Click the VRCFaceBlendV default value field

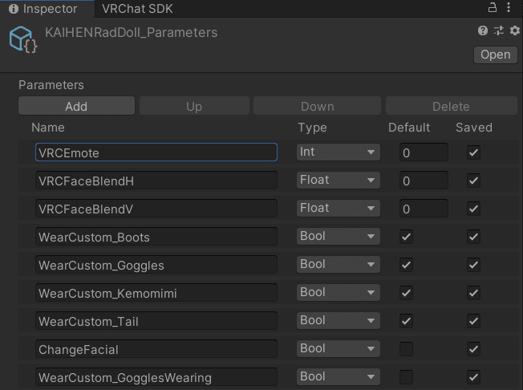424,209
